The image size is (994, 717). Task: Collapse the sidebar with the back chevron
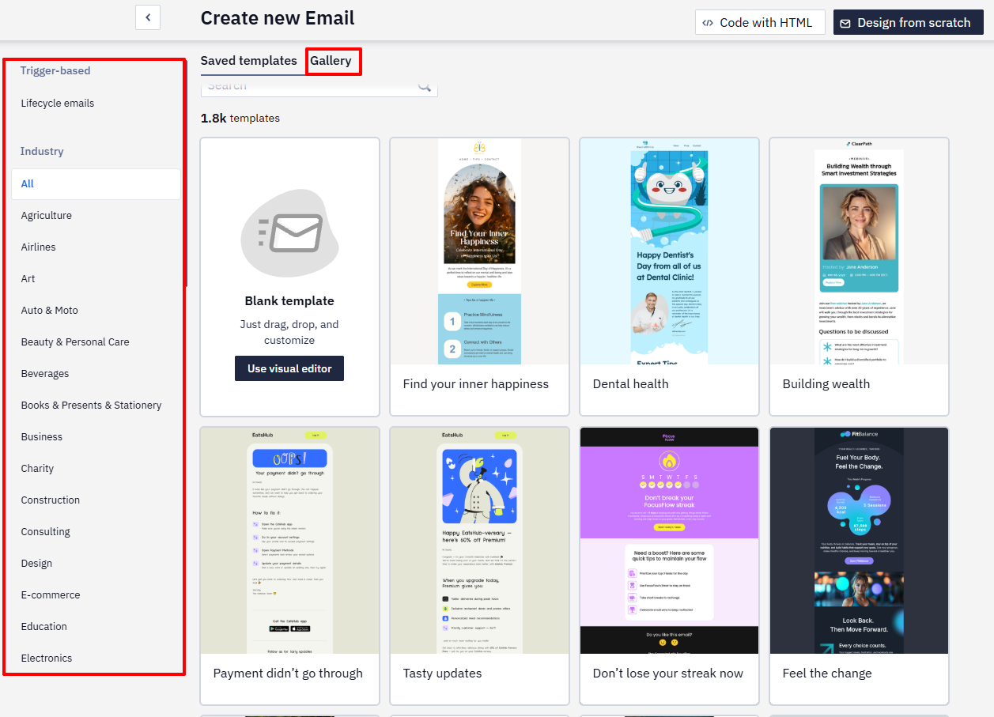pyautogui.click(x=148, y=17)
